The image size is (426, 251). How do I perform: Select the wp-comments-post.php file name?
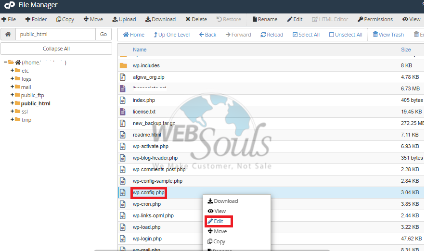click(x=159, y=169)
